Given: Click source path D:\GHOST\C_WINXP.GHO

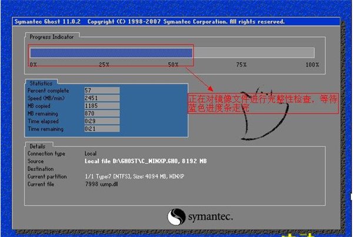Looking at the screenshot, I should click(x=145, y=161).
